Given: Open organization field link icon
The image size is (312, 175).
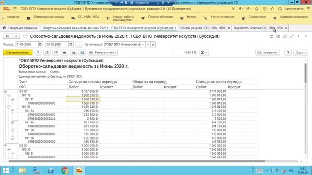Looking at the screenshot, I should pos(153,44).
